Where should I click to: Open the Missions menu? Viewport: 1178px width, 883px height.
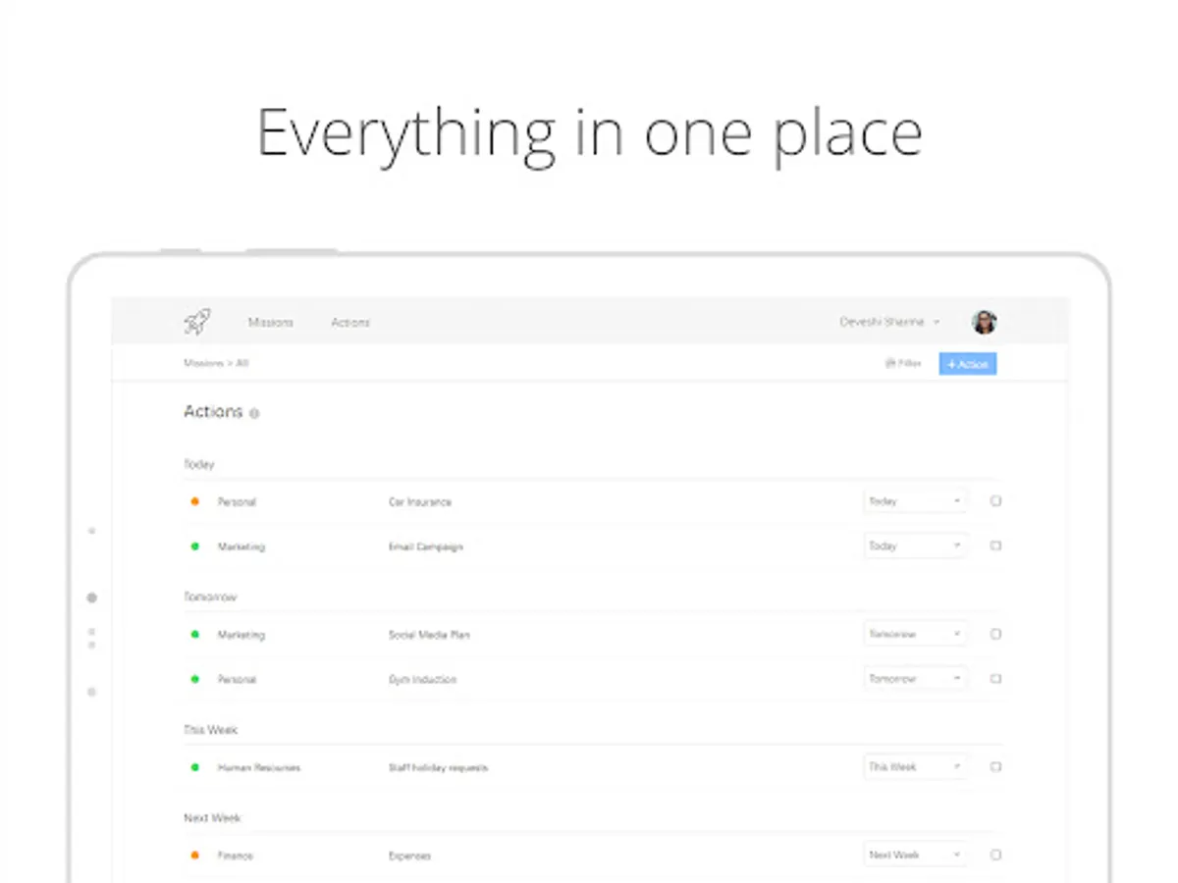pos(271,322)
